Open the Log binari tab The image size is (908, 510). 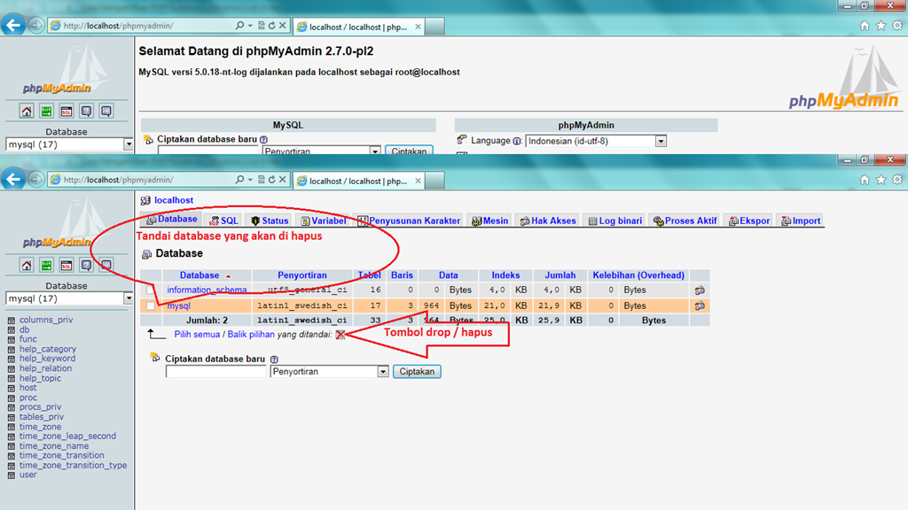[615, 220]
